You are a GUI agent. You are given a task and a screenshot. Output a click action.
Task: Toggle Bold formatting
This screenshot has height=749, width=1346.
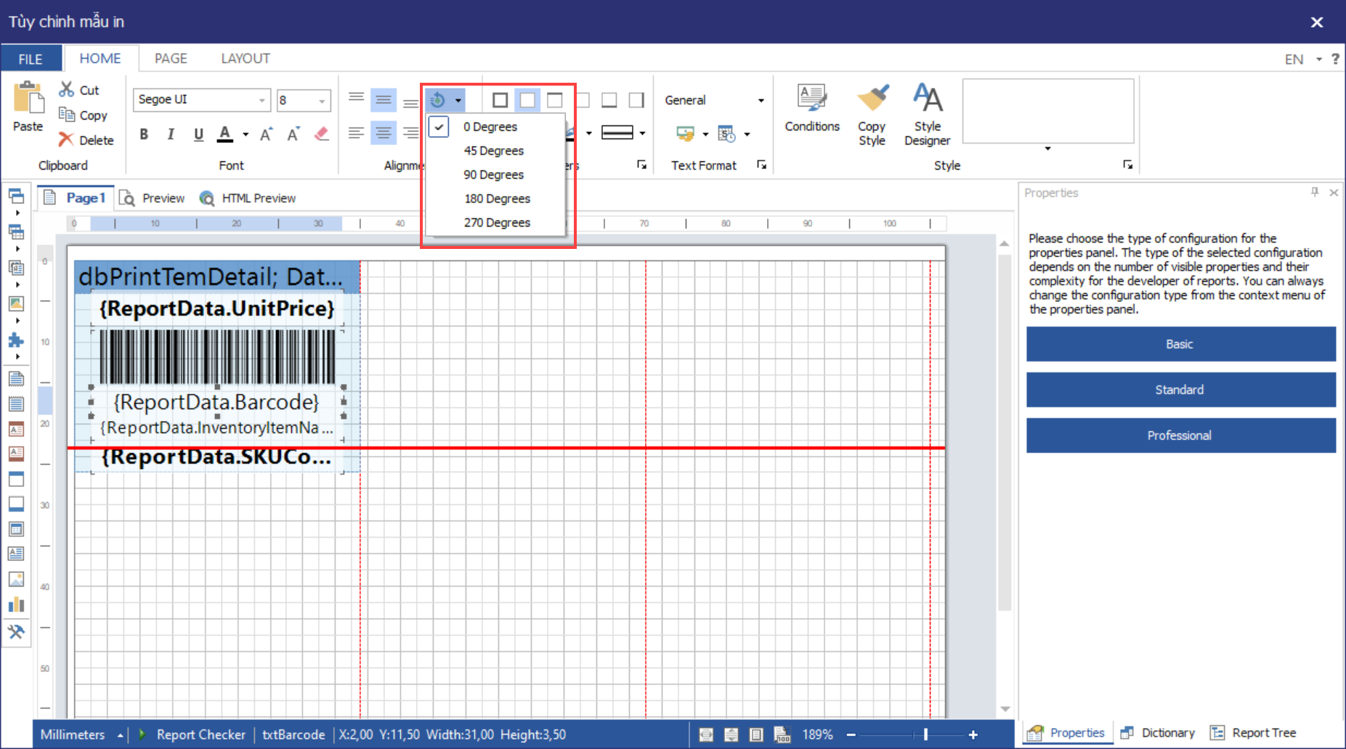pos(144,134)
